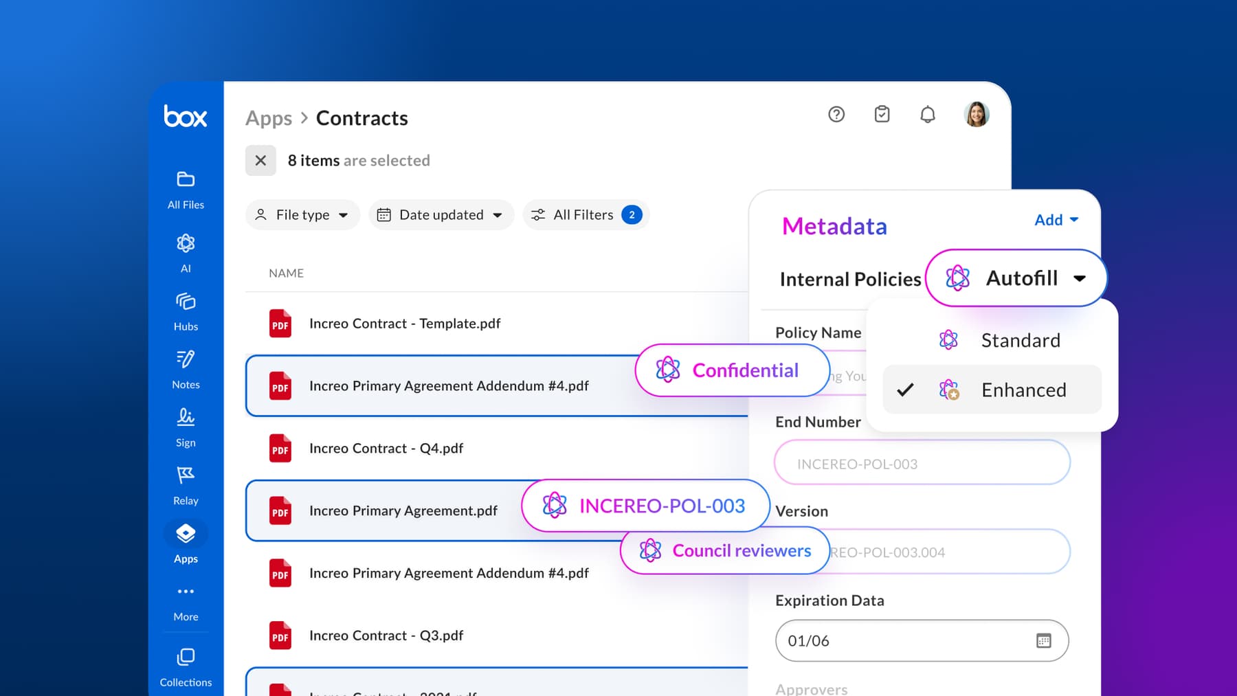
Task: Expand the Date updated filter
Action: pyautogui.click(x=441, y=214)
